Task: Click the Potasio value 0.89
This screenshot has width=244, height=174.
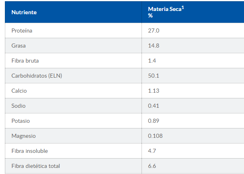Action: click(153, 121)
